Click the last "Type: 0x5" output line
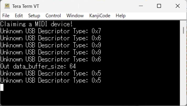Image resolution: width=187 pixels, height=106 pixels. [51, 80]
